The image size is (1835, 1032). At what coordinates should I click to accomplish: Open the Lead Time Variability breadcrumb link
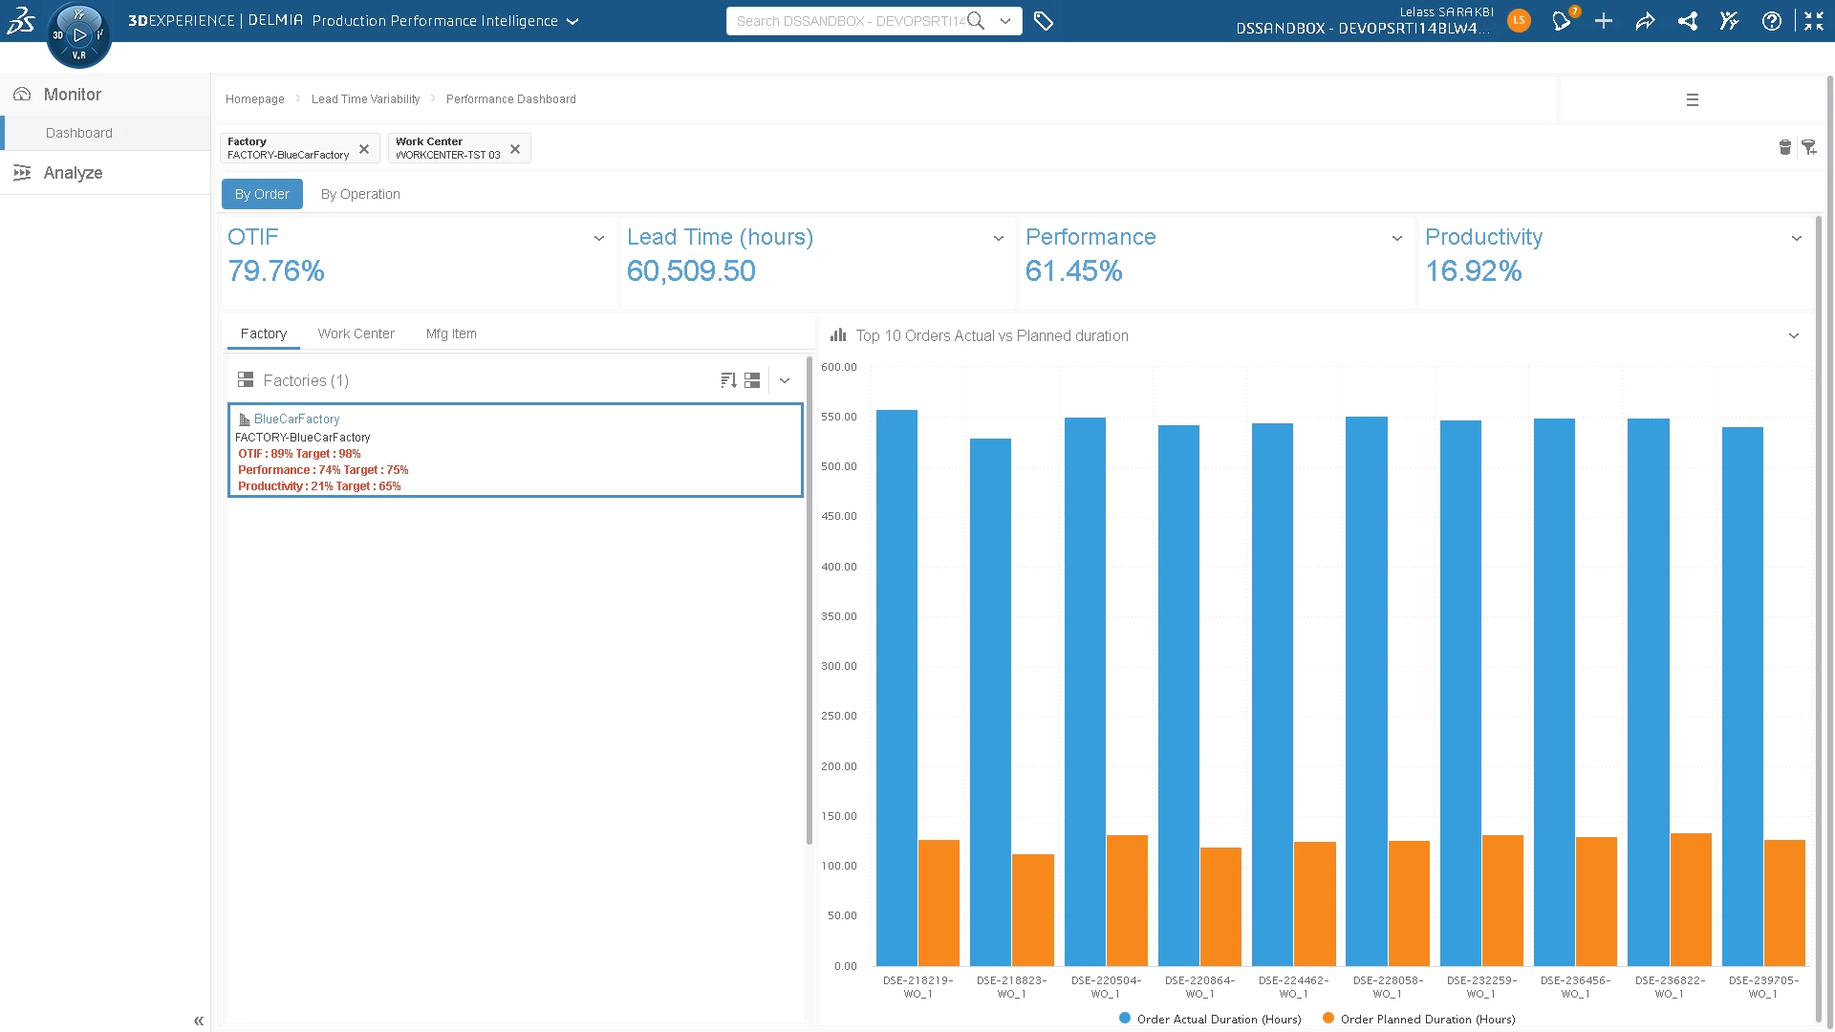tap(365, 99)
